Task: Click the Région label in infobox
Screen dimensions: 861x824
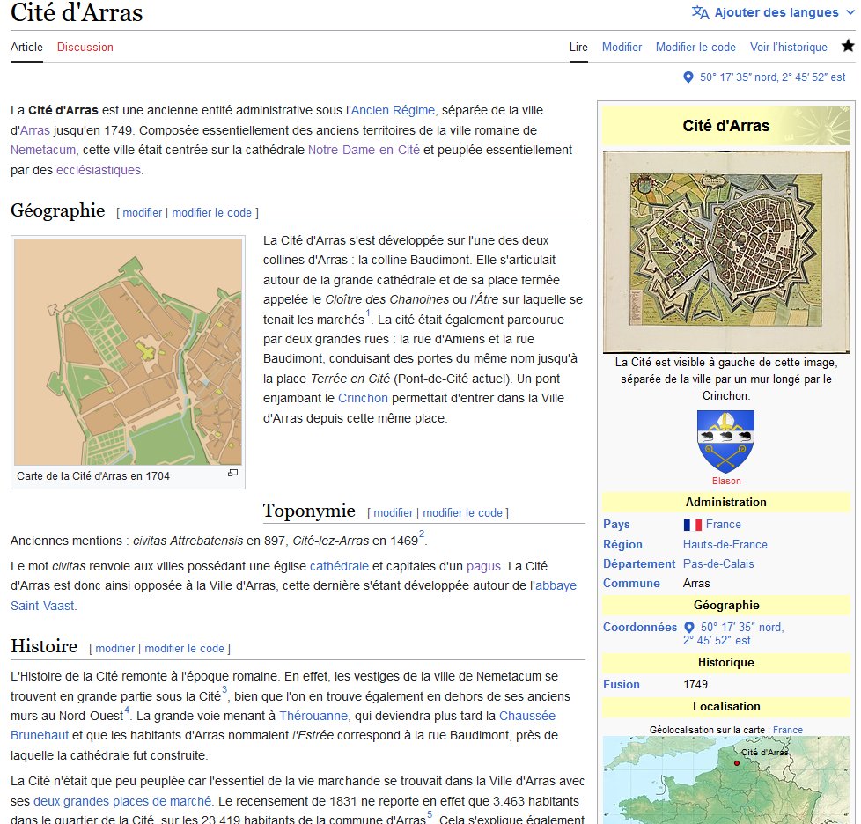Action: pyautogui.click(x=622, y=545)
